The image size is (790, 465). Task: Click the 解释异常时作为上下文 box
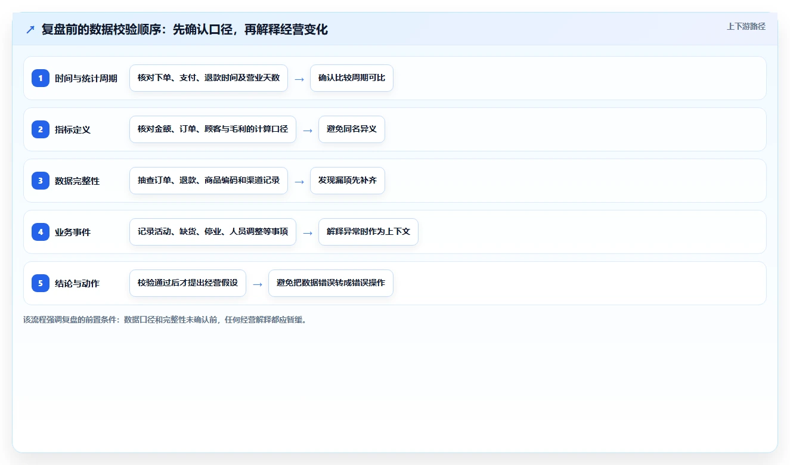point(368,232)
